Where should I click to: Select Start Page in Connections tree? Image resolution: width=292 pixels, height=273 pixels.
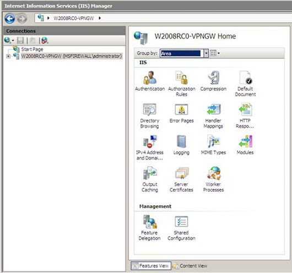32,50
